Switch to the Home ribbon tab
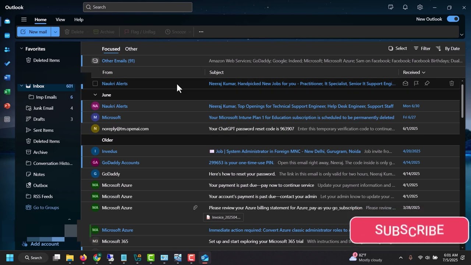The height and width of the screenshot is (265, 471). click(x=40, y=20)
